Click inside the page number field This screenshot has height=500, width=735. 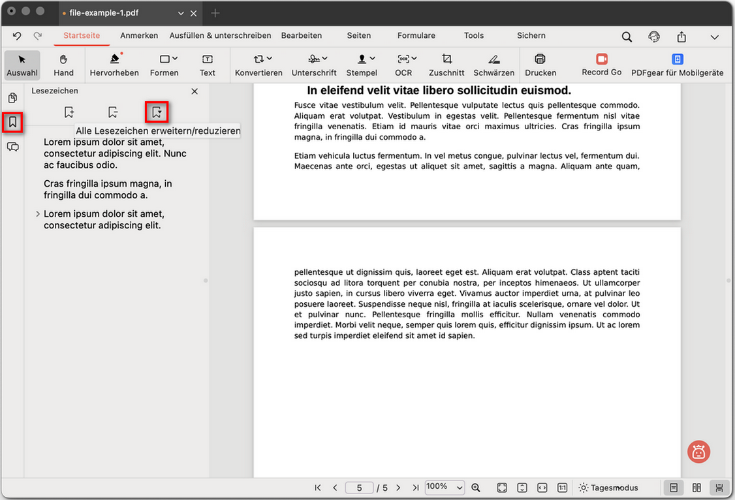pyautogui.click(x=359, y=488)
